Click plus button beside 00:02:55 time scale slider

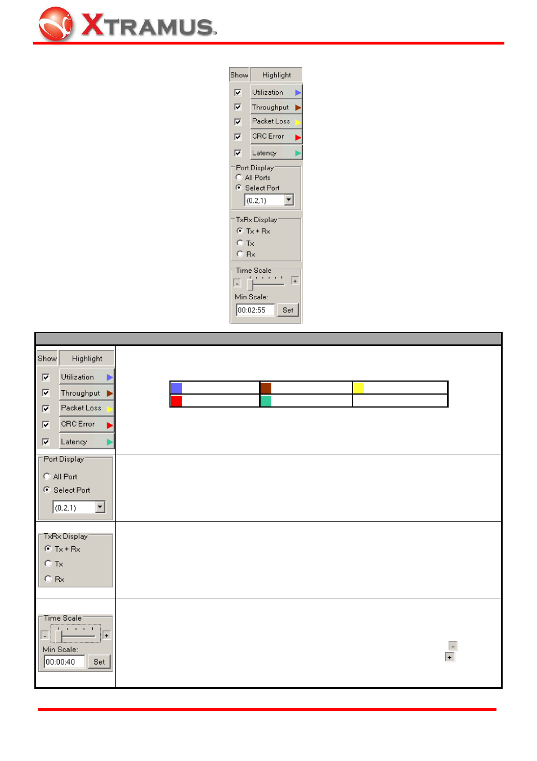(295, 281)
